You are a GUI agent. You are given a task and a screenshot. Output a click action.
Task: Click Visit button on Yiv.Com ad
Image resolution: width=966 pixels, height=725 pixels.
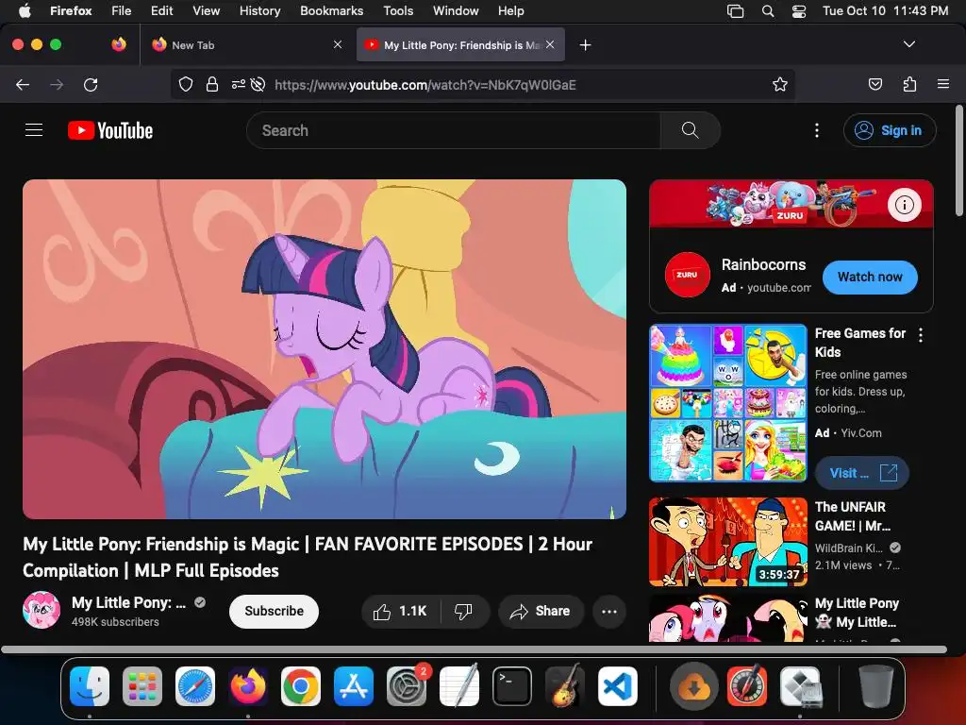pyautogui.click(x=862, y=473)
